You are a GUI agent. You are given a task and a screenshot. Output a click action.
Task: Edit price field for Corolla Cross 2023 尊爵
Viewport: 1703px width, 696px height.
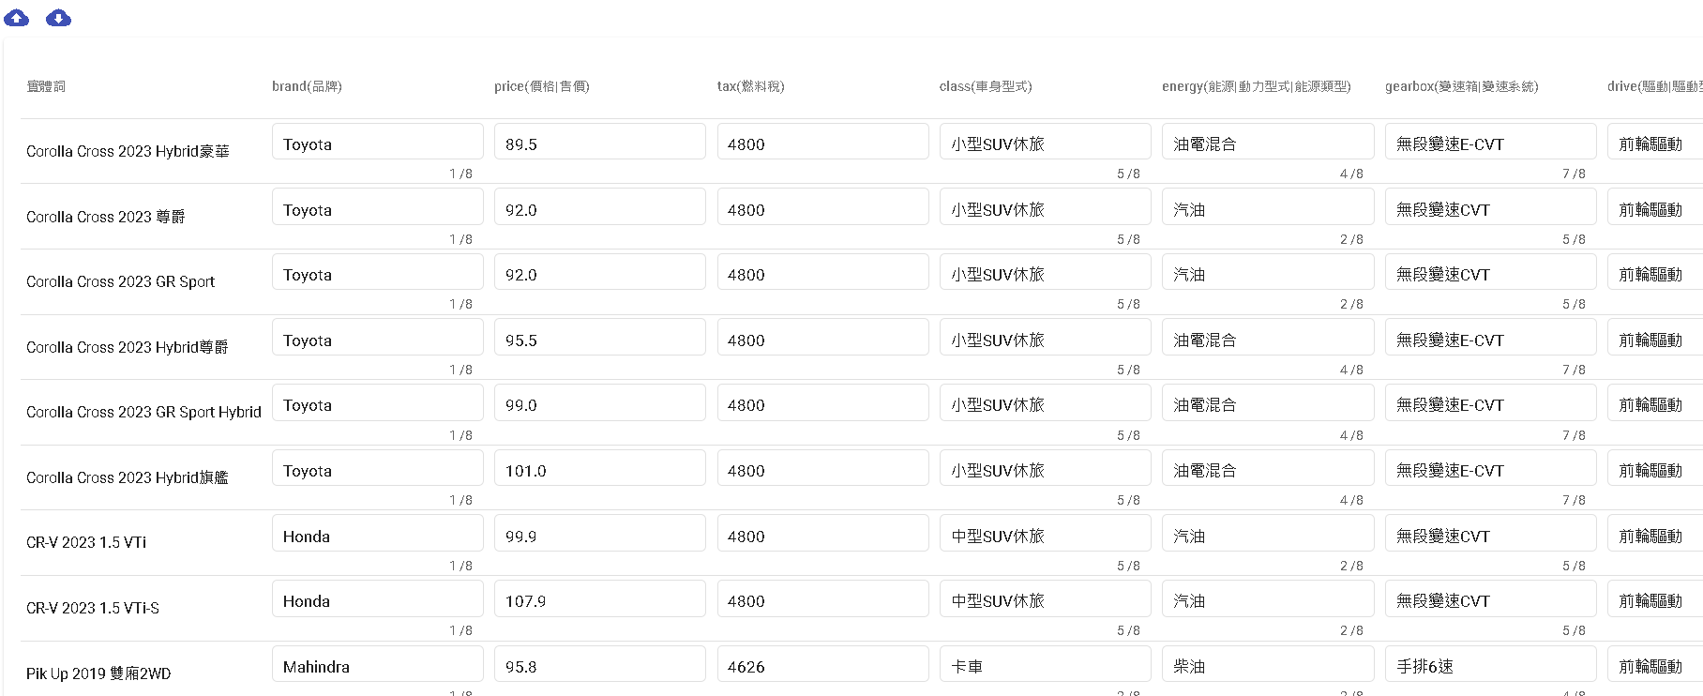click(x=600, y=206)
